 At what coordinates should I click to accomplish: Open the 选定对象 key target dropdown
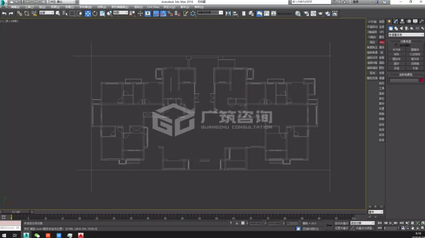tap(362, 223)
